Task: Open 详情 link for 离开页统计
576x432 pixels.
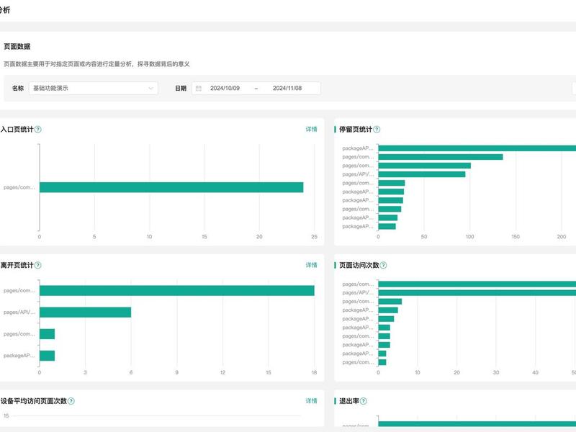Action: [x=311, y=265]
